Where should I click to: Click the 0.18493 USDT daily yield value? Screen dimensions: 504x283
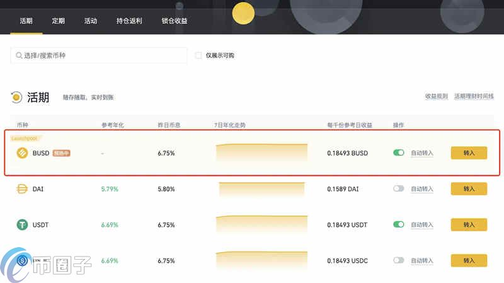(x=347, y=225)
